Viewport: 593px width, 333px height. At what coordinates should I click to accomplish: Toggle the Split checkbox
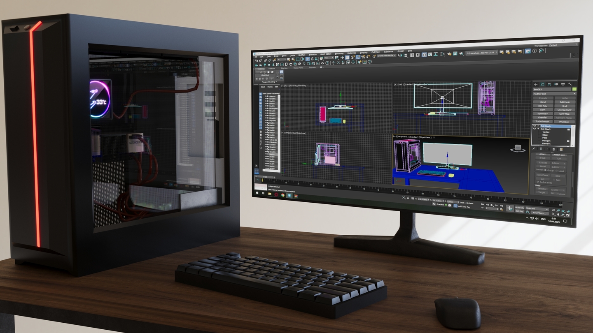(555, 180)
